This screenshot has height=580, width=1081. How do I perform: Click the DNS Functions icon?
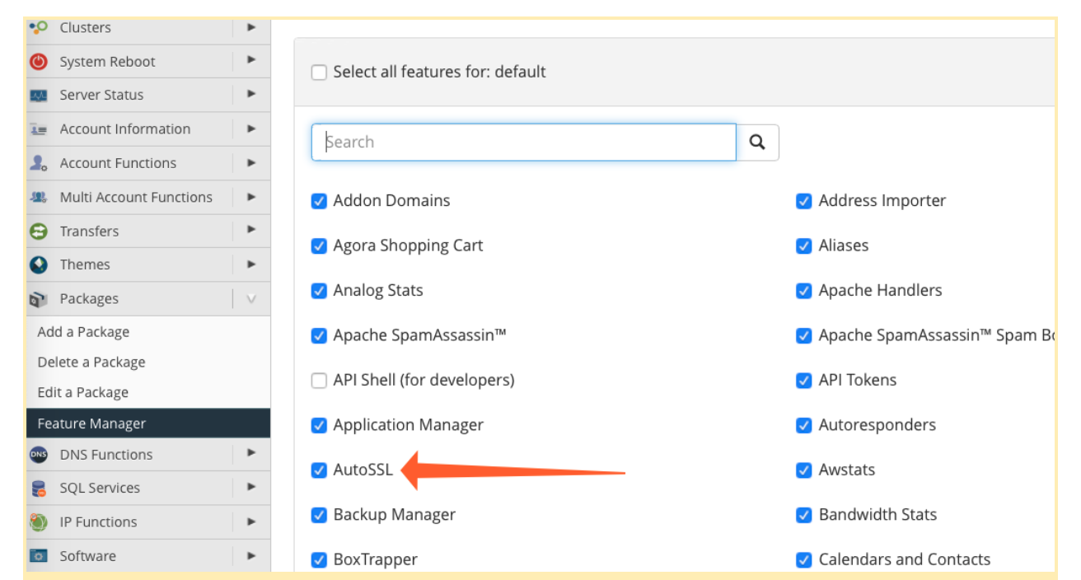39,454
